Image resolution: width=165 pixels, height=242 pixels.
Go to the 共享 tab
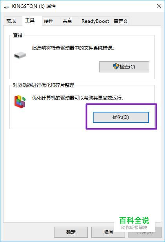pos(67,21)
